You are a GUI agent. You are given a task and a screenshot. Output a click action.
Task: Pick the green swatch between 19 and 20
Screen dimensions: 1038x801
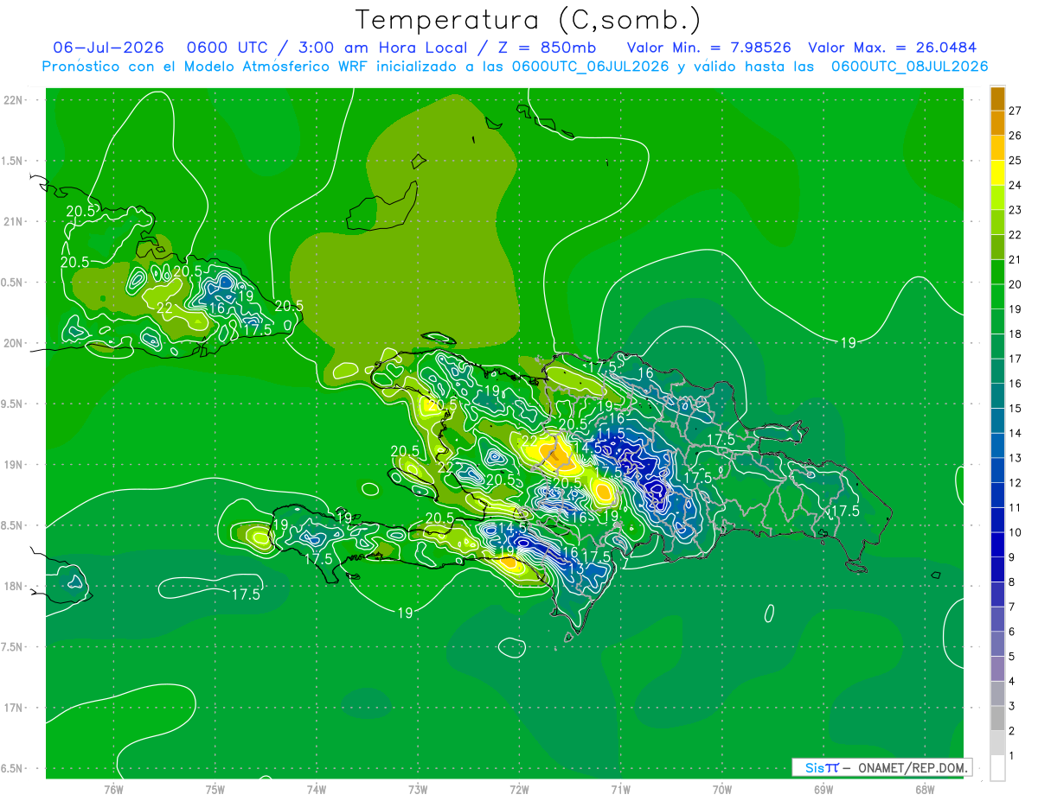[x=997, y=296]
